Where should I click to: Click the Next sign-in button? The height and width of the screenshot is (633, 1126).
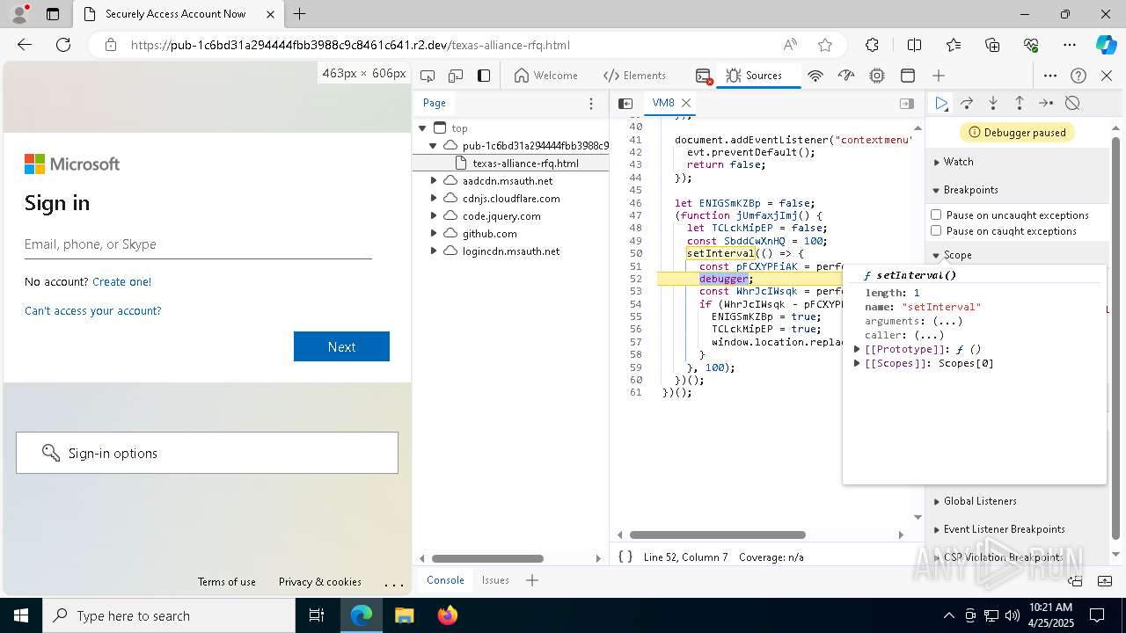[341, 346]
